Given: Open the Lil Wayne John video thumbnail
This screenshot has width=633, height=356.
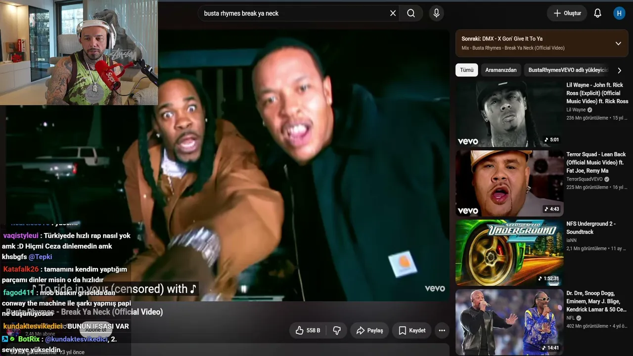Looking at the screenshot, I should pos(509,114).
